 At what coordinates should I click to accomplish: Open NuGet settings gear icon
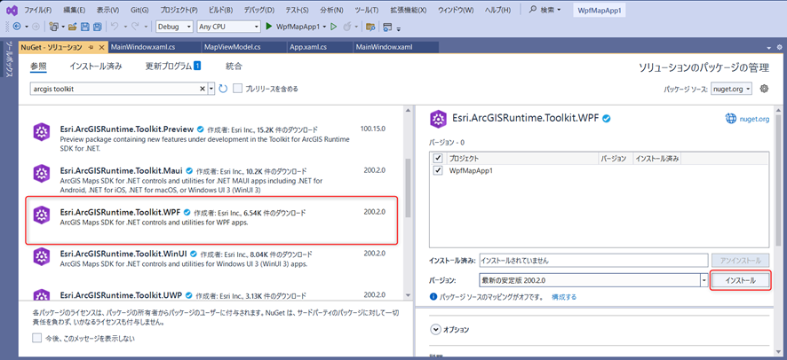point(765,89)
